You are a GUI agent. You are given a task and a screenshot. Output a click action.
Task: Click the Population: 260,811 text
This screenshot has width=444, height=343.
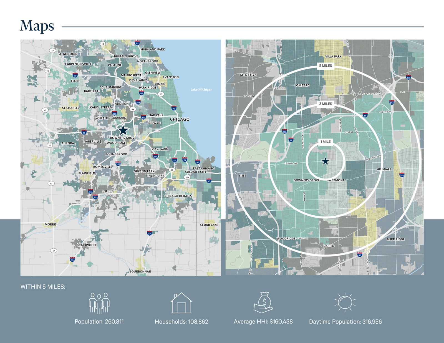[99, 322]
